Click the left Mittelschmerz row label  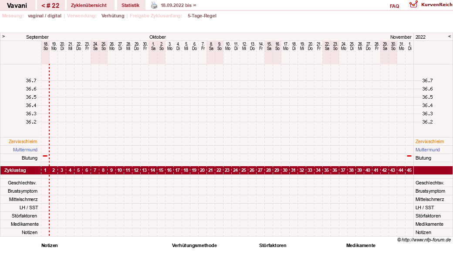(23, 199)
